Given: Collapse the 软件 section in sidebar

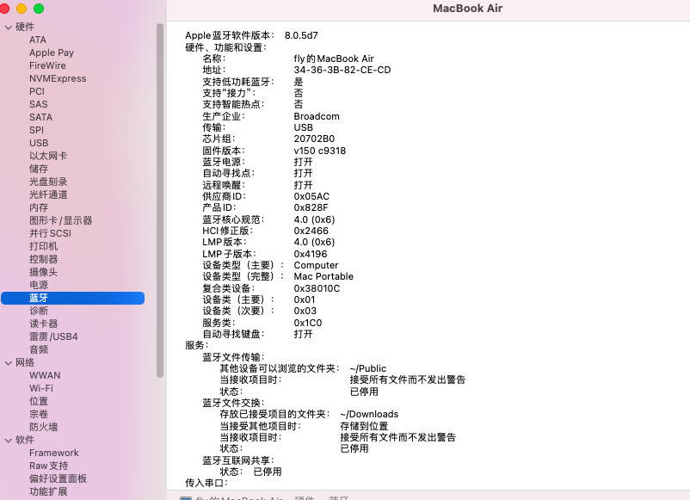Looking at the screenshot, I should [x=8, y=441].
